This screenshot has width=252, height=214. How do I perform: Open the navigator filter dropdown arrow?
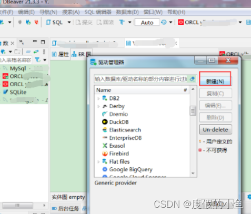point(45,60)
